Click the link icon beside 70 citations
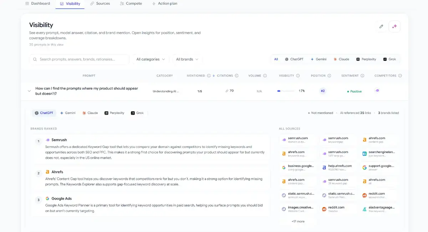428x232 pixels. (227, 91)
